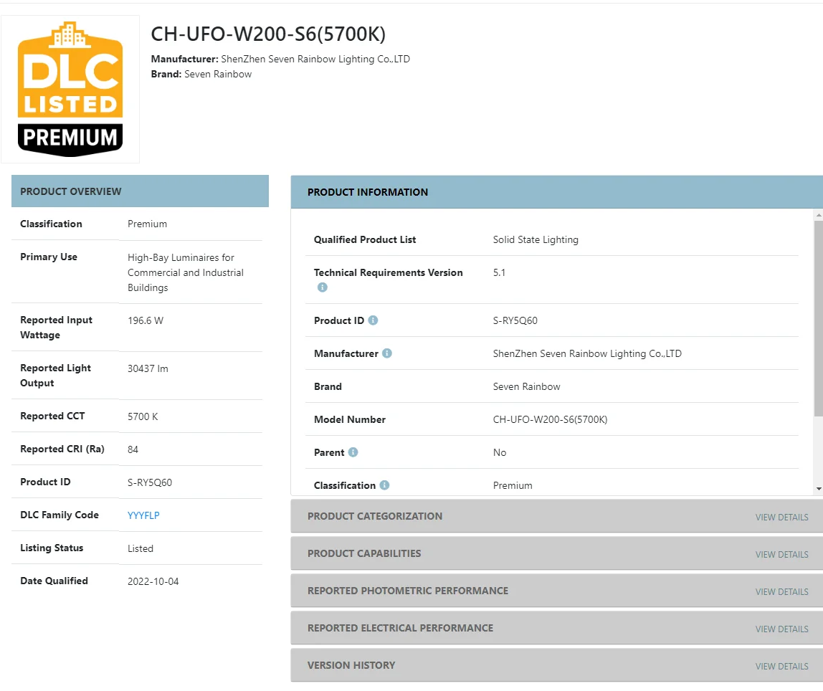This screenshot has width=823, height=691.
Task: Expand the Product Categorization section
Action: [x=375, y=516]
